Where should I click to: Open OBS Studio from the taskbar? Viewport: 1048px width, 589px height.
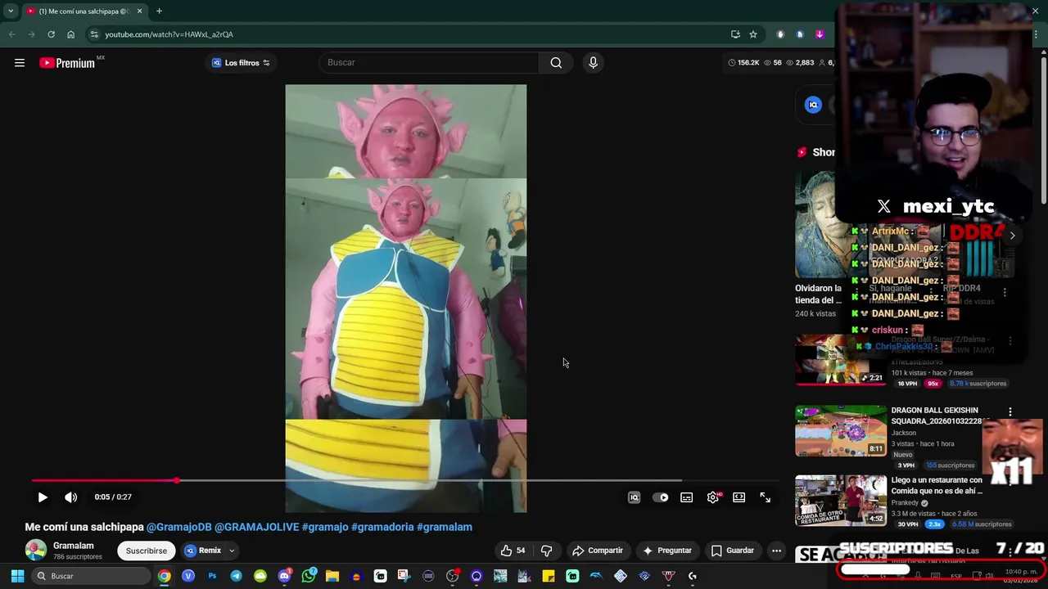tap(452, 576)
